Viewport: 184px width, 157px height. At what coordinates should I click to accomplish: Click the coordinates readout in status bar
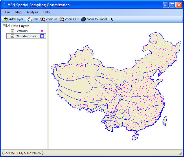(x=23, y=153)
